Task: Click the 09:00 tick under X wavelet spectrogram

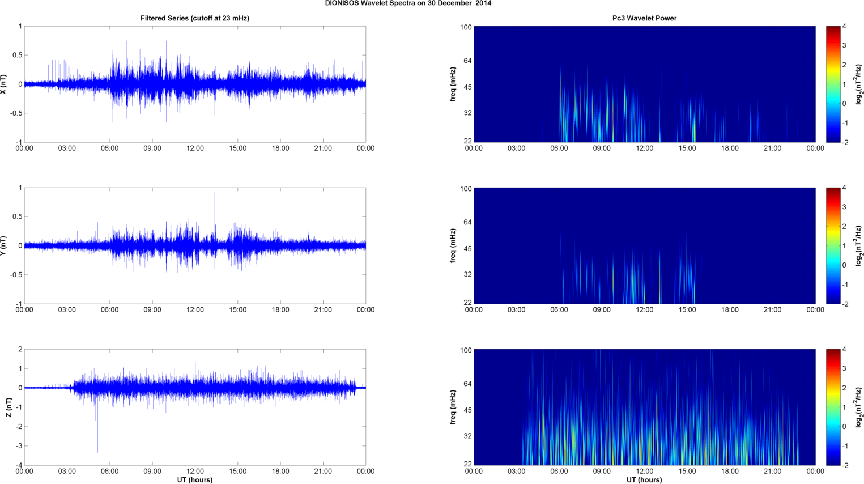Action: coord(602,148)
